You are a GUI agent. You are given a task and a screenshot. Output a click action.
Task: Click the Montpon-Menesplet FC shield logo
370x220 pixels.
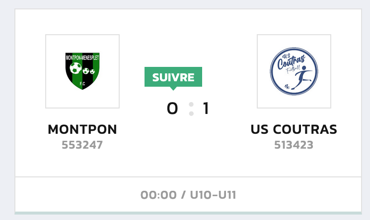82,71
